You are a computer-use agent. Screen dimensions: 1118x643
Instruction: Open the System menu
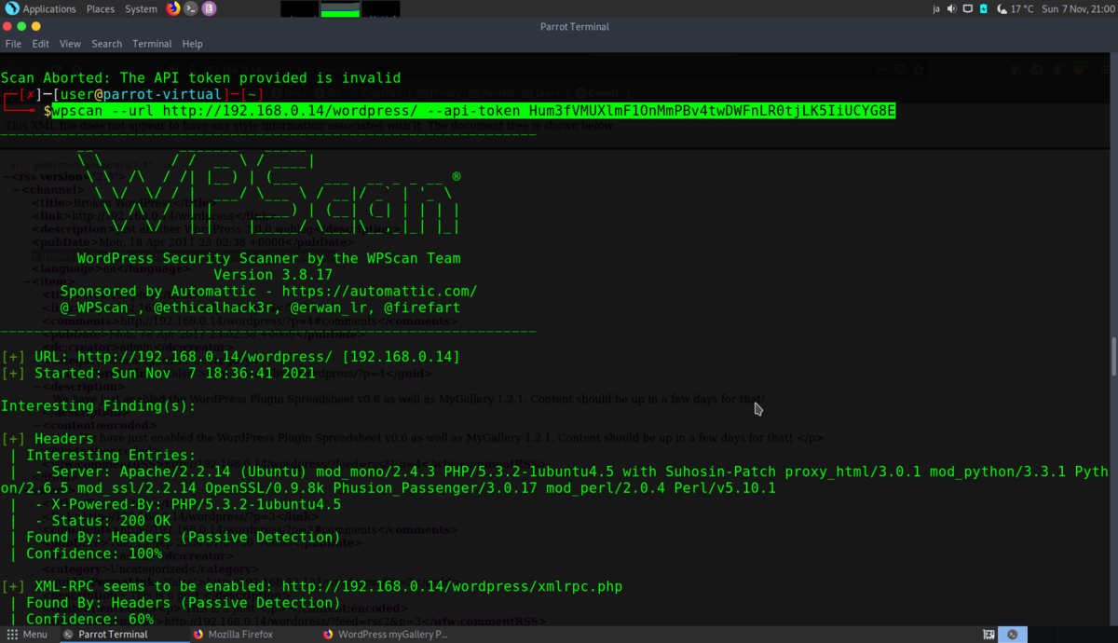tap(141, 8)
